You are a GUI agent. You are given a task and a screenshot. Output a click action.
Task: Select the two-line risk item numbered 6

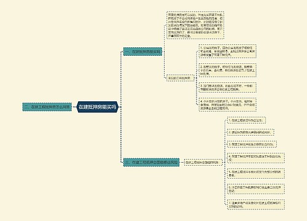tap(256, 188)
